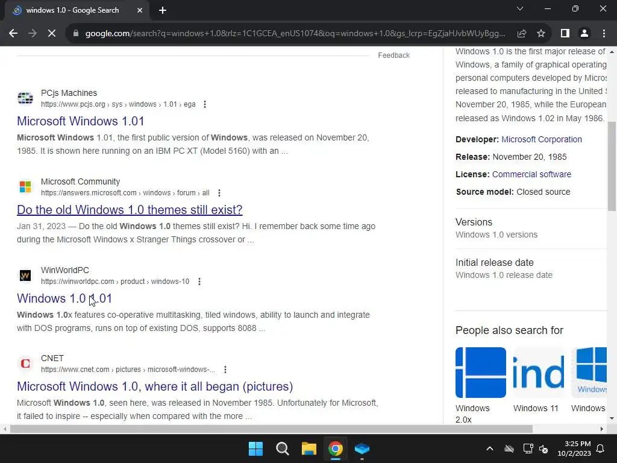This screenshot has height=463, width=617.
Task: Open more options for WinWorldPC result
Action: pos(199,282)
